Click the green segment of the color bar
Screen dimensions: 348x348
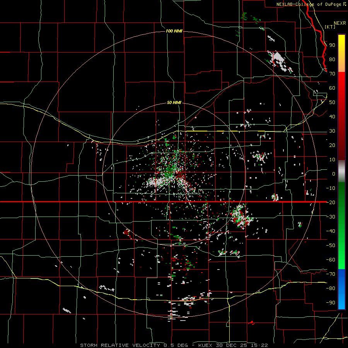coord(341,225)
